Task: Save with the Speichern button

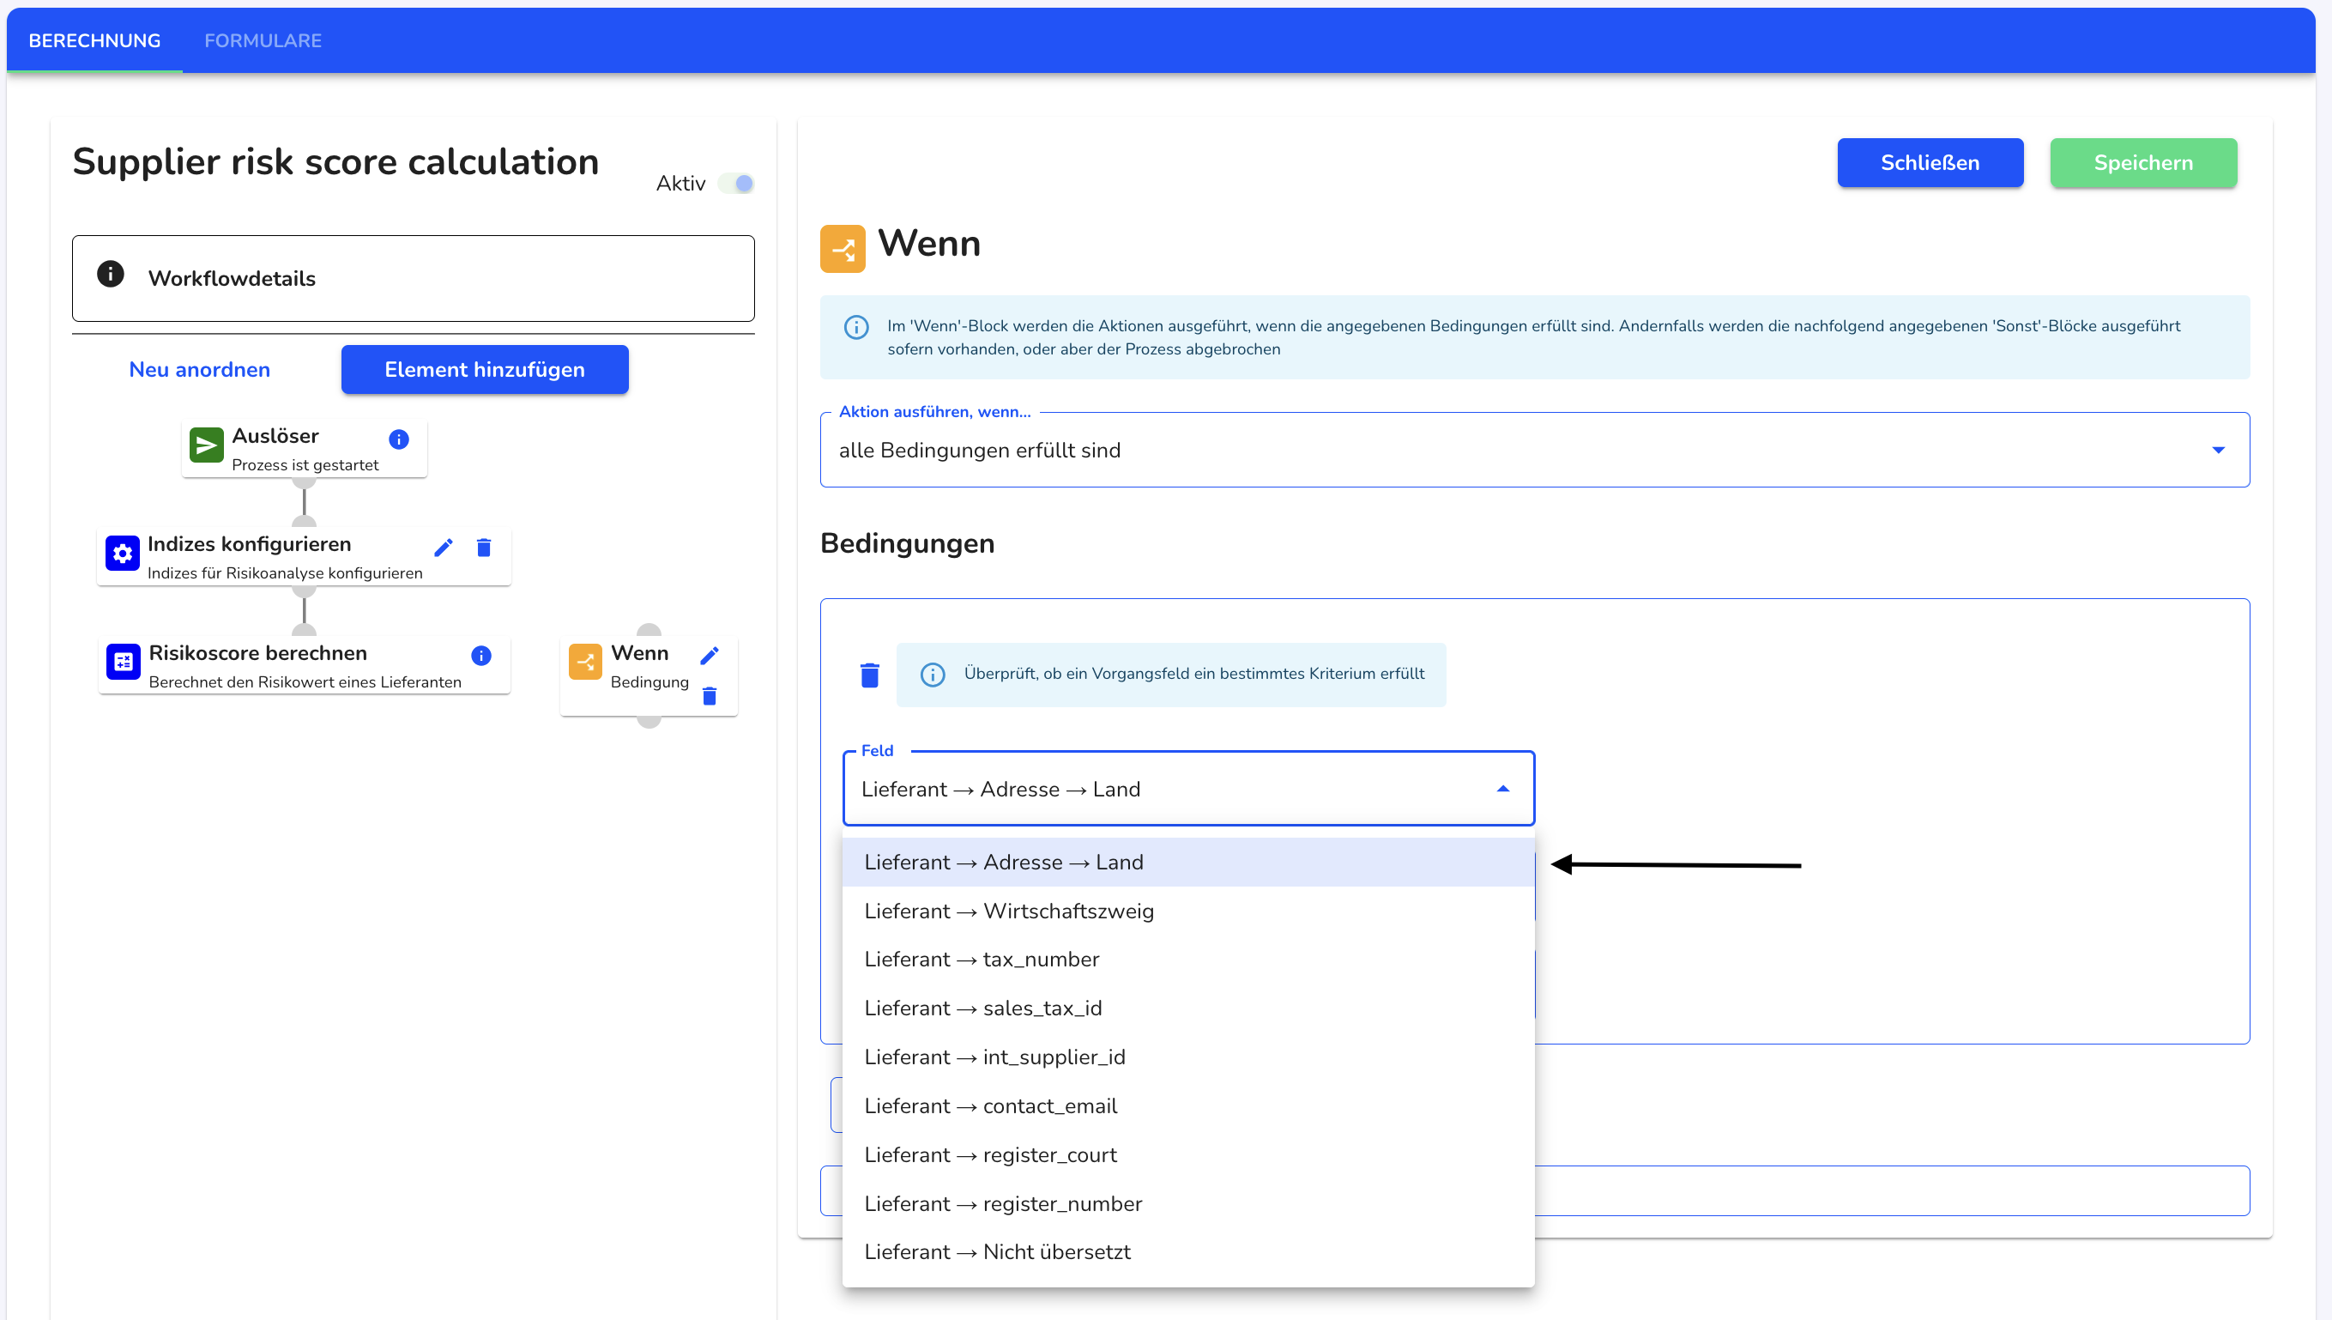Action: [x=2142, y=163]
